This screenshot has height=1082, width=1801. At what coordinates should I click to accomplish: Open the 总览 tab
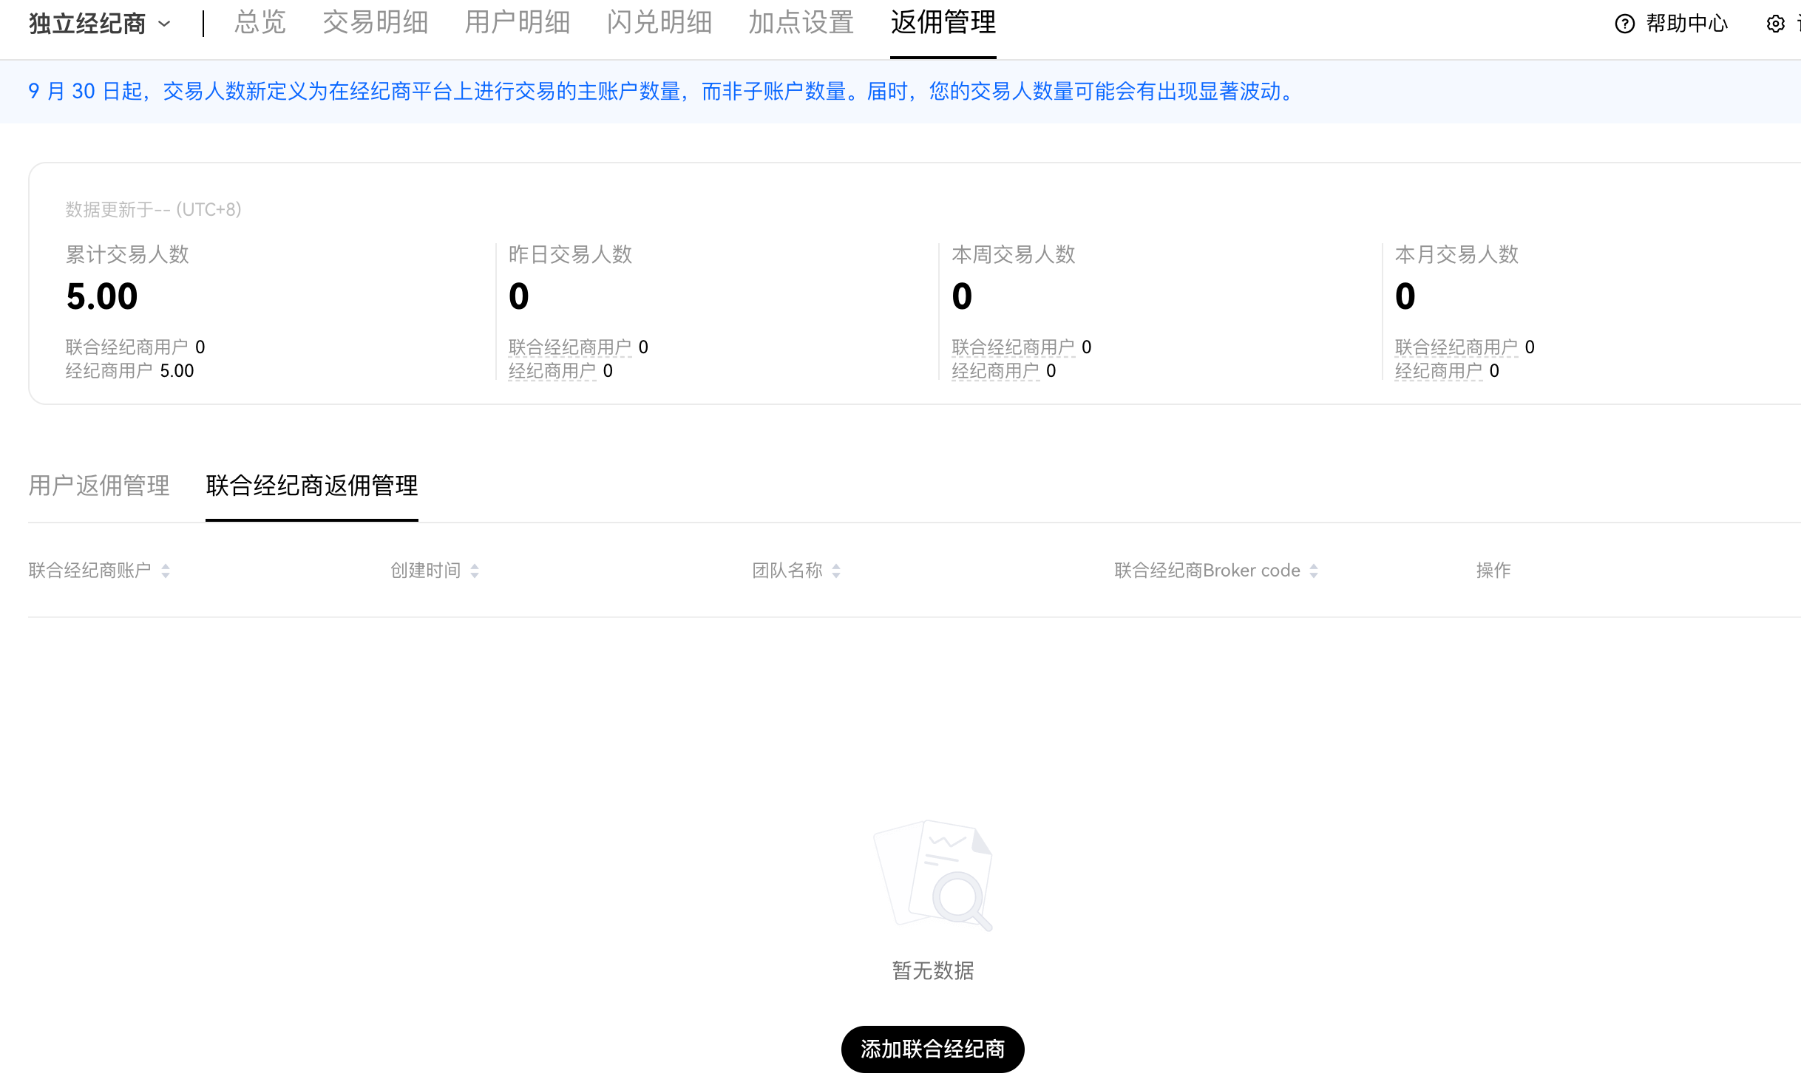260,22
